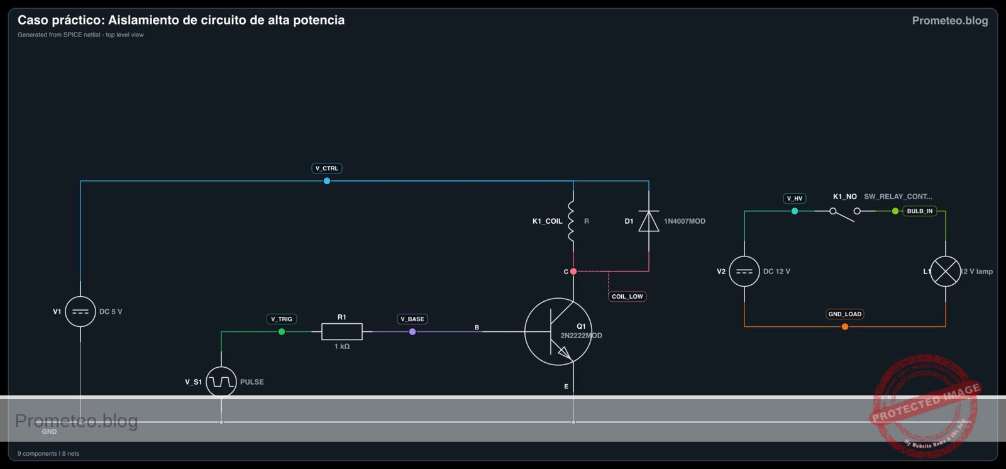Viewport: 1006px width, 469px height.
Task: Click the PULSE source label
Action: (x=252, y=382)
